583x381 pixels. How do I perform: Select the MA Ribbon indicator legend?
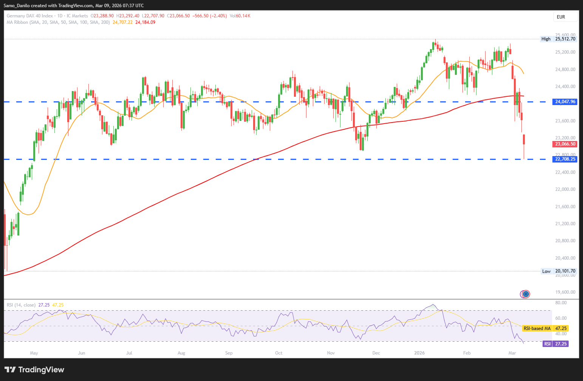point(58,22)
